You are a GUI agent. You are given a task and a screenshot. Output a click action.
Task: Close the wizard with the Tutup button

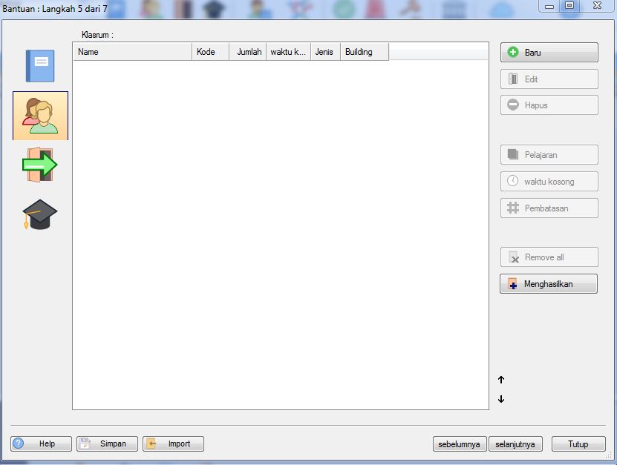[x=578, y=444]
